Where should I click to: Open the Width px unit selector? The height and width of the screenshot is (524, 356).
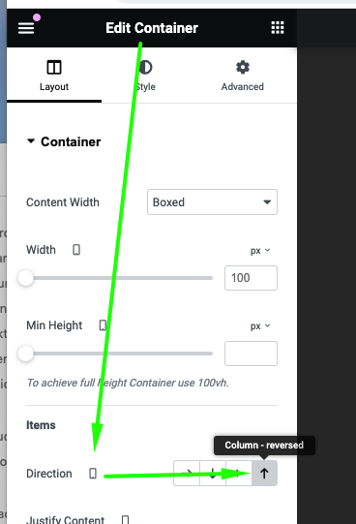tap(260, 250)
